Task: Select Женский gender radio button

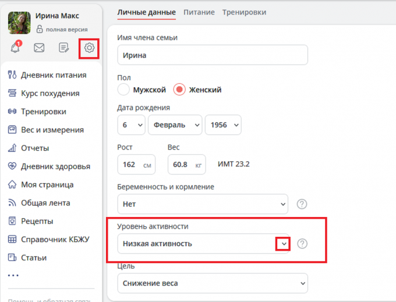Action: click(x=180, y=90)
